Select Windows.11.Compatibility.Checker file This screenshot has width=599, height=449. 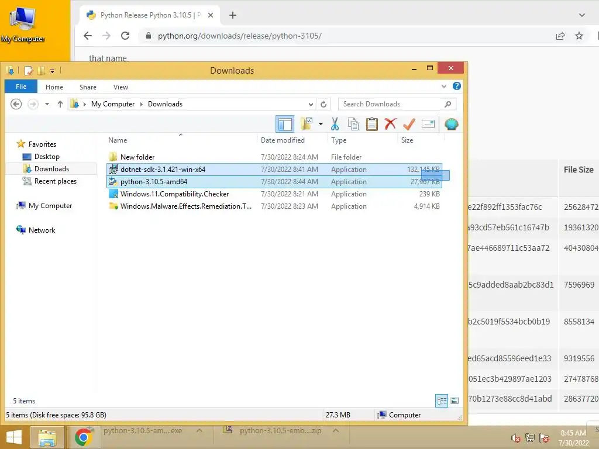coord(274,194)
